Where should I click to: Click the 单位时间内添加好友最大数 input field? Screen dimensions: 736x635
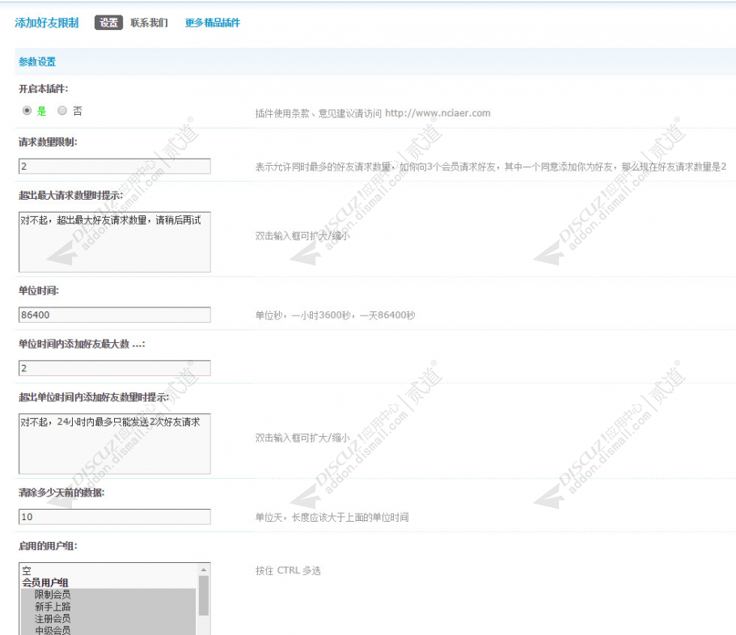tap(115, 368)
